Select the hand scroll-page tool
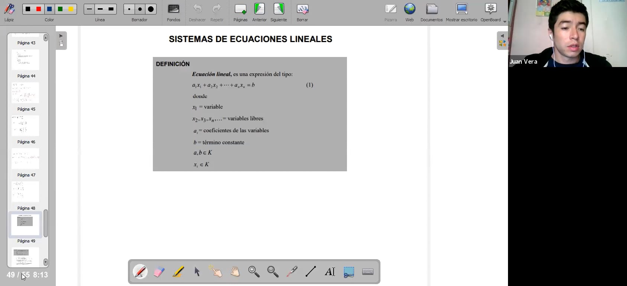The height and width of the screenshot is (286, 627). click(x=235, y=272)
